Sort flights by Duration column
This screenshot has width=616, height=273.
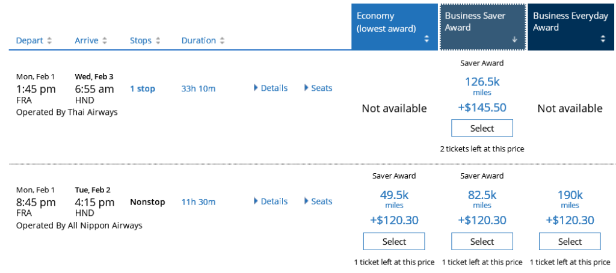pyautogui.click(x=203, y=41)
